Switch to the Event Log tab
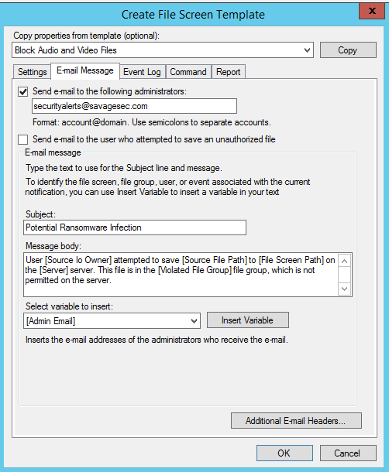 tap(143, 72)
